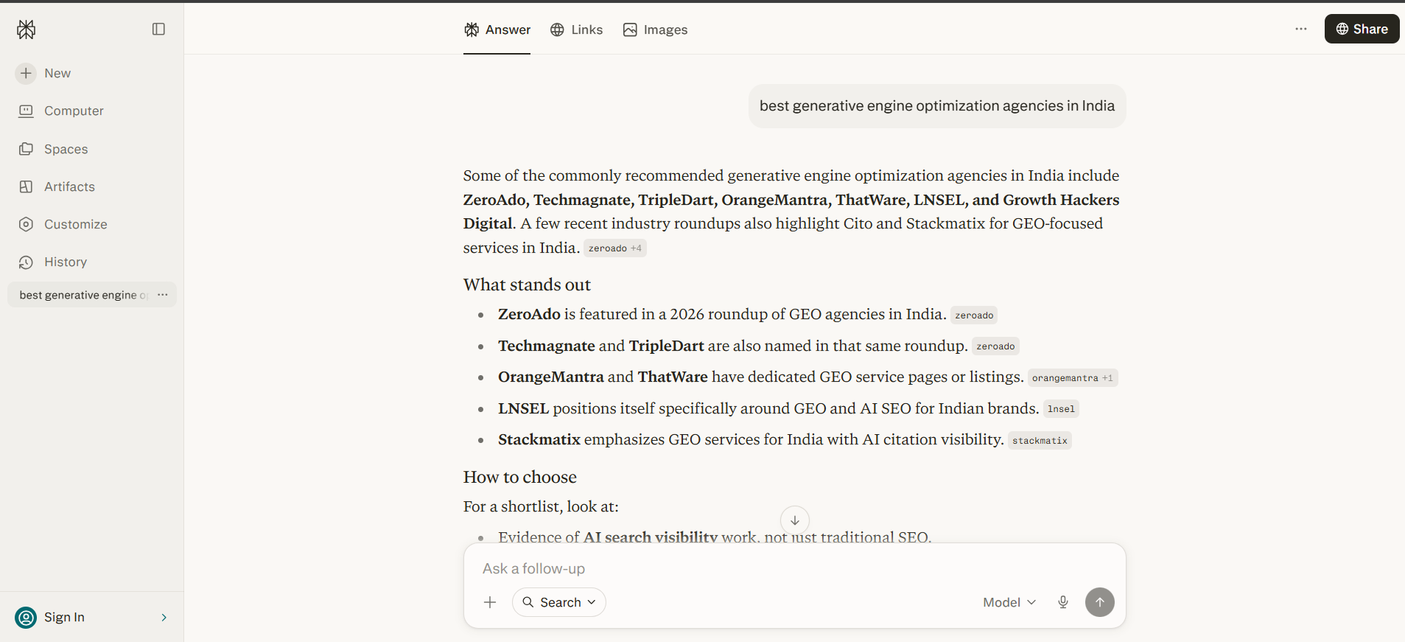1405x642 pixels.
Task: Click the globe icon on Links tab
Action: 558,29
